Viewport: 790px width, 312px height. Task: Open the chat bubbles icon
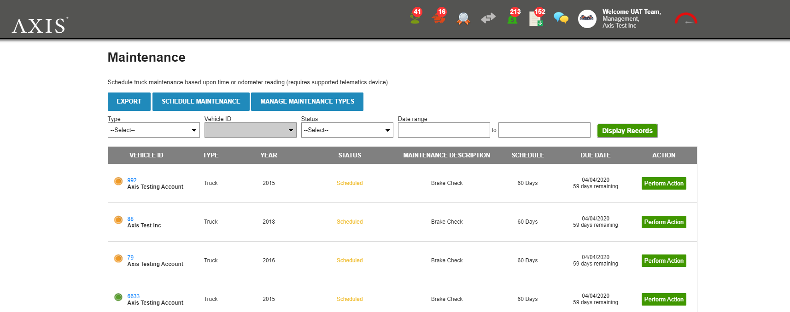click(x=561, y=18)
